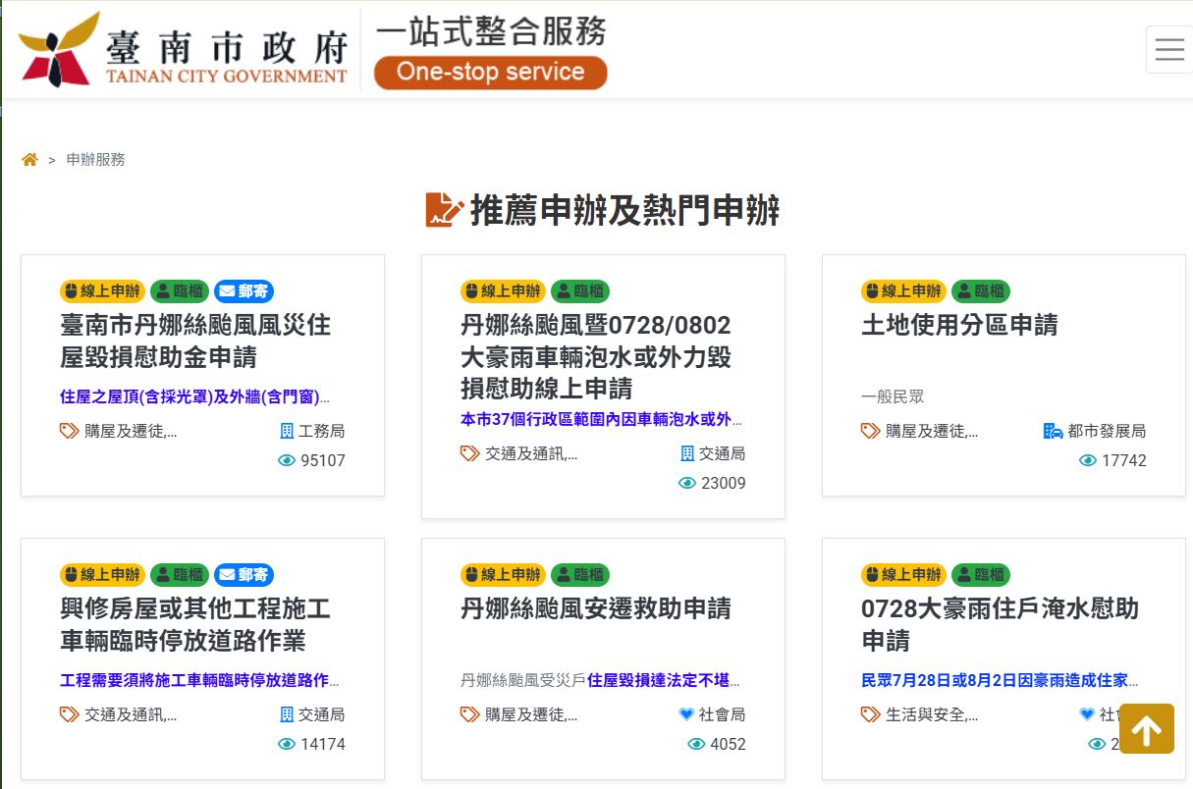Viewport: 1193px width, 789px height.
Task: Click the 0728大豪雨住戶淹水慰助申請 card title
Action: 999,624
